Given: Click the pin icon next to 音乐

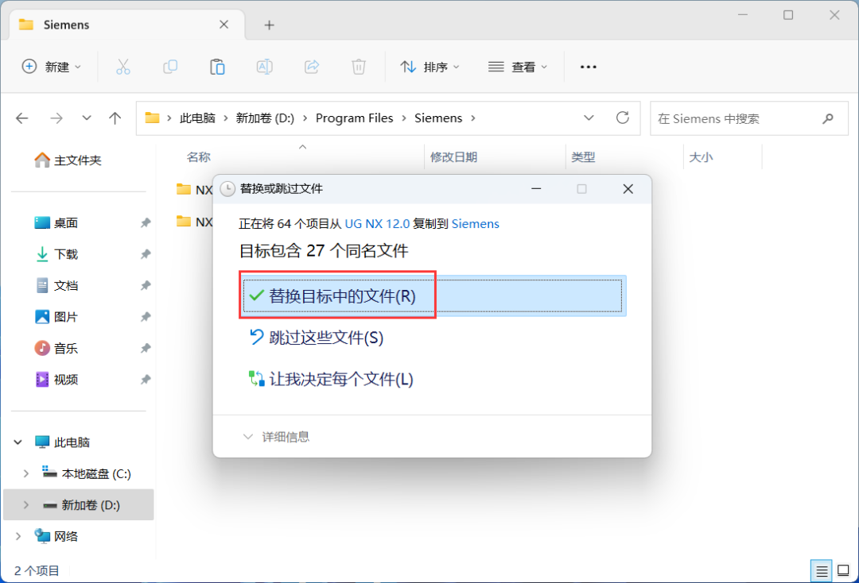Looking at the screenshot, I should [x=146, y=348].
